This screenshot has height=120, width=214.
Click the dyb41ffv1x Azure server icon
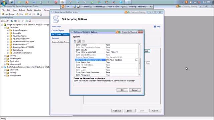(x=5, y=67)
